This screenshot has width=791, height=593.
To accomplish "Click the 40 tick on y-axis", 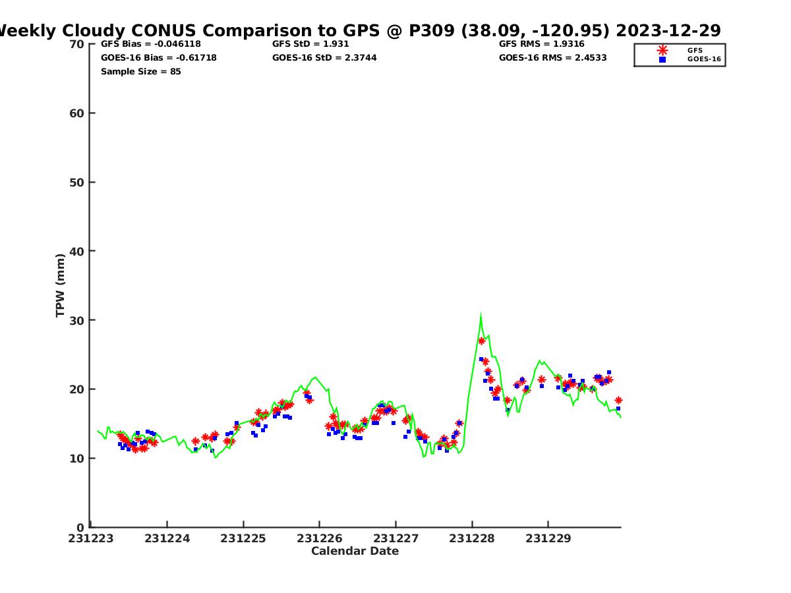I will point(77,251).
